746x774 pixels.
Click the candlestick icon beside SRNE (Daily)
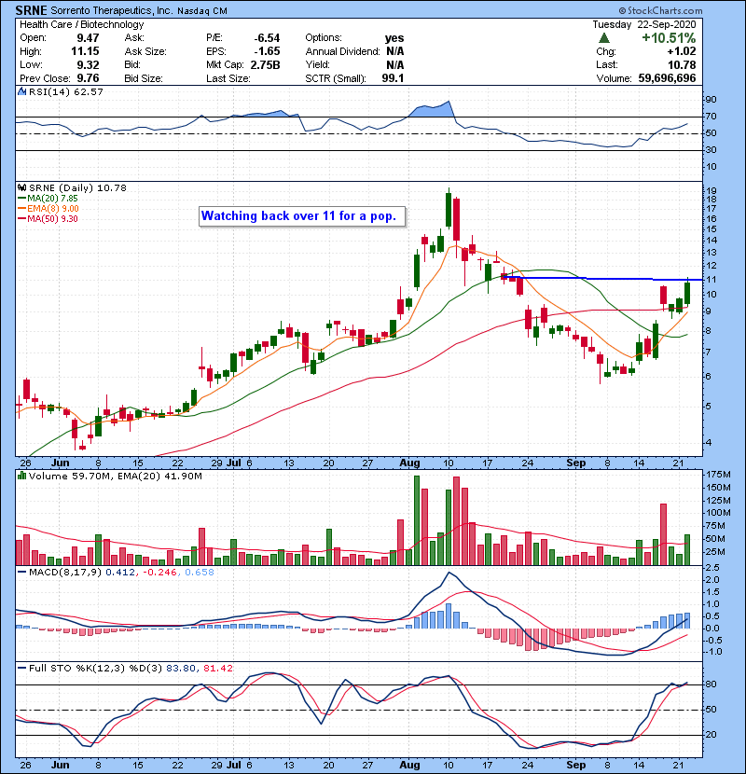coord(21,187)
